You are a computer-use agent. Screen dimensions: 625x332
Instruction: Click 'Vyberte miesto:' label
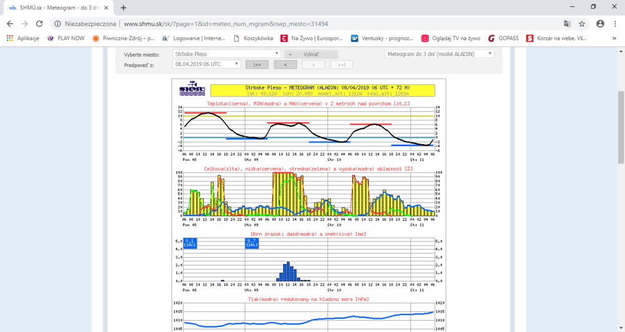click(141, 54)
